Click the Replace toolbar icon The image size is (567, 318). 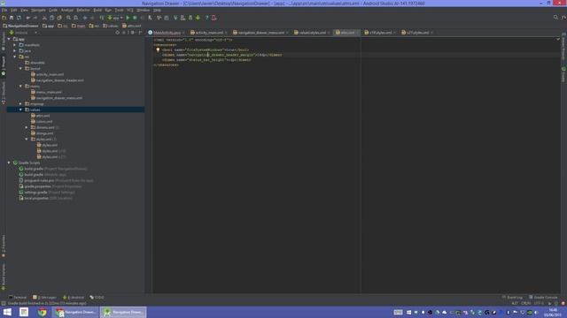point(76,18)
